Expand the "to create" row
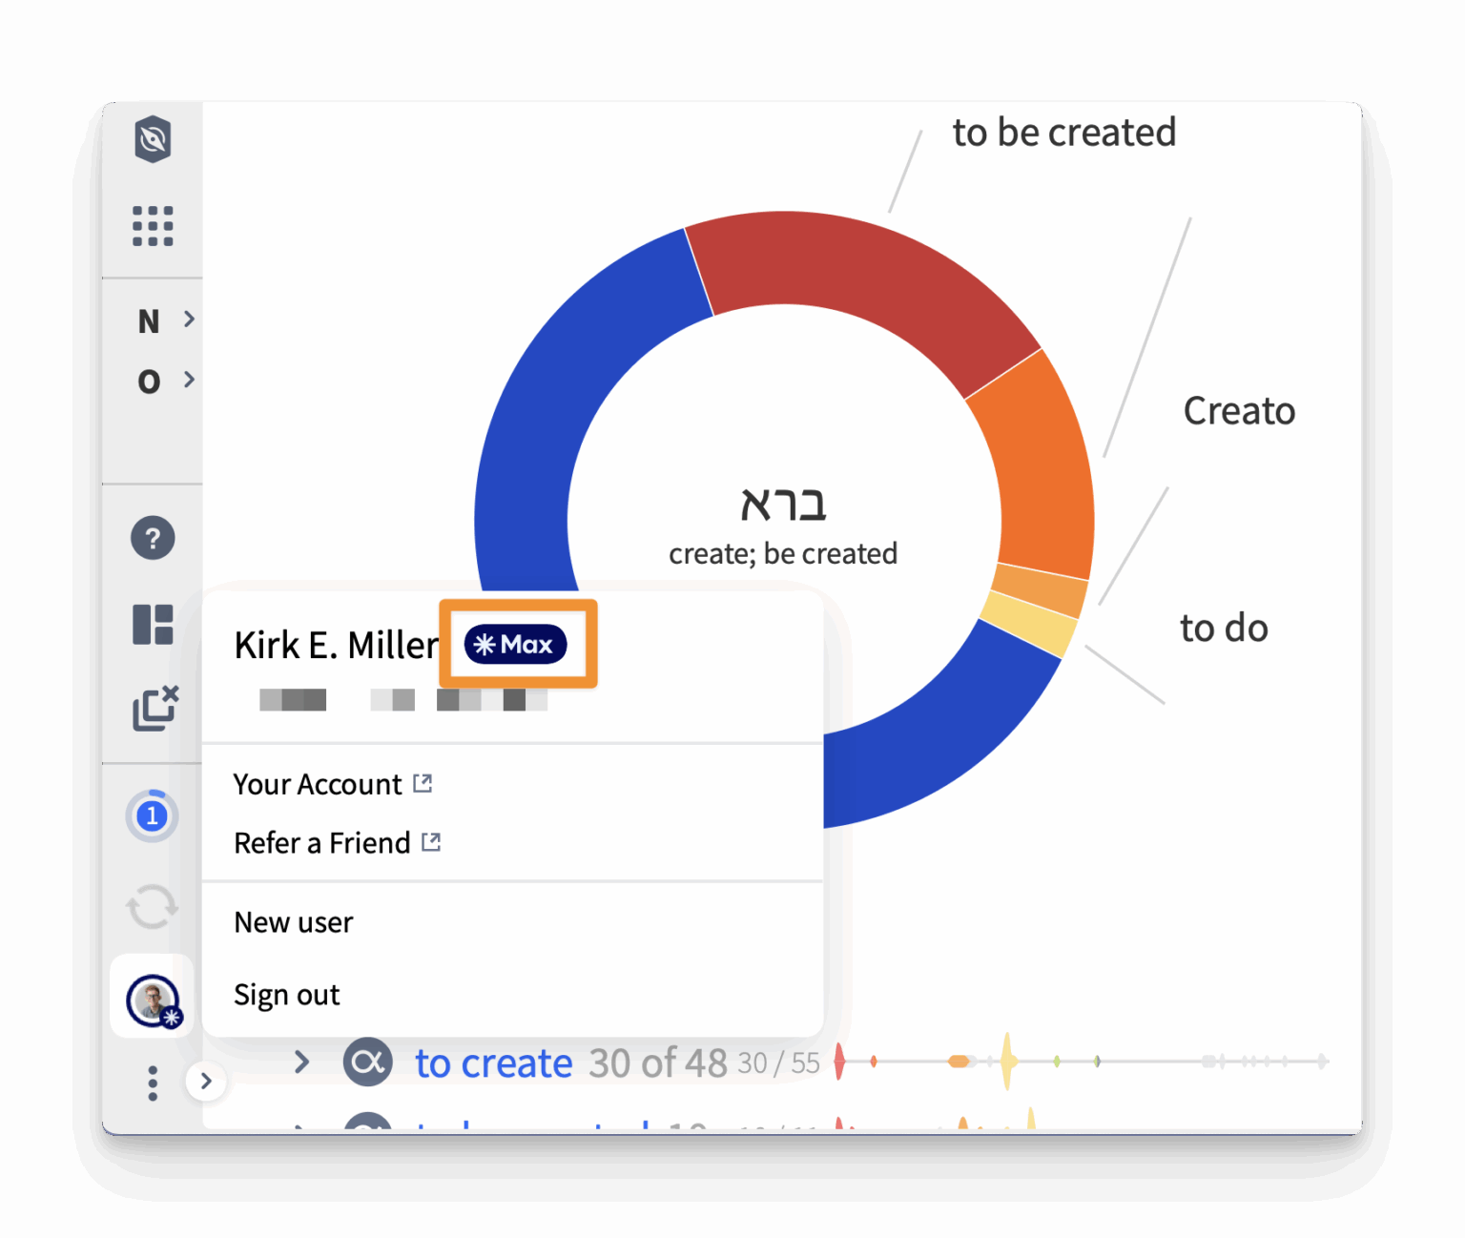1465x1238 pixels. click(301, 1062)
